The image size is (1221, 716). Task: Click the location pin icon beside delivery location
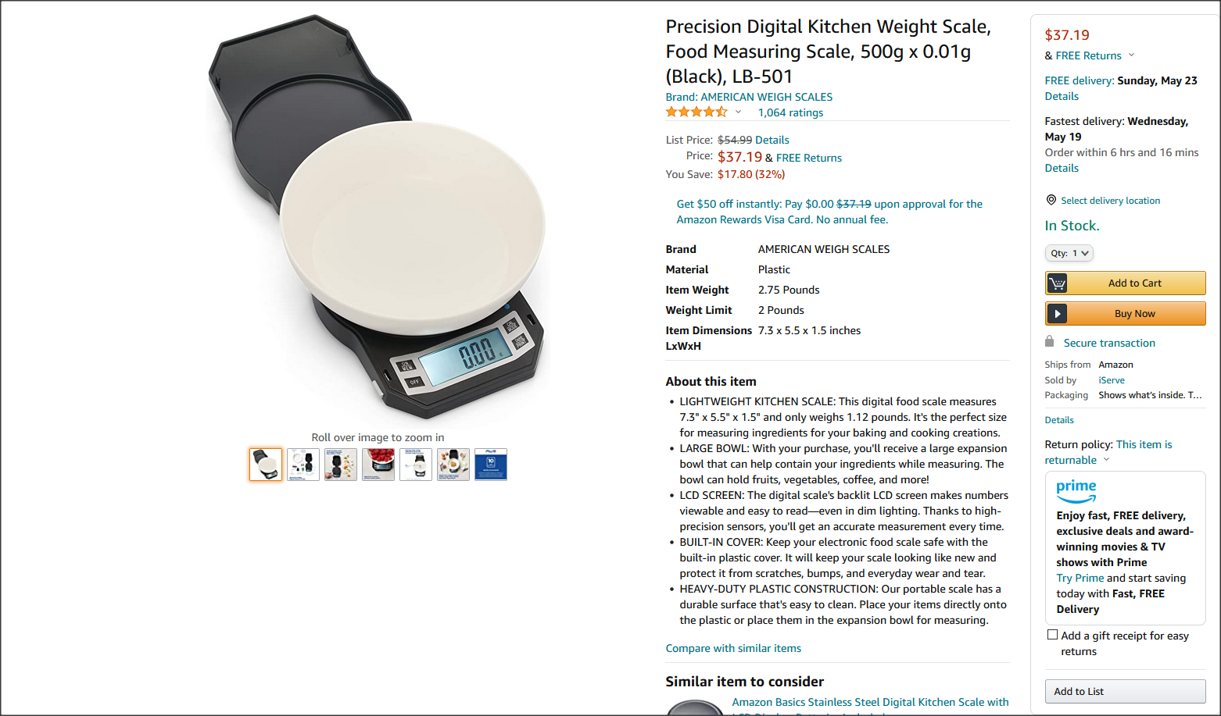(x=1051, y=201)
